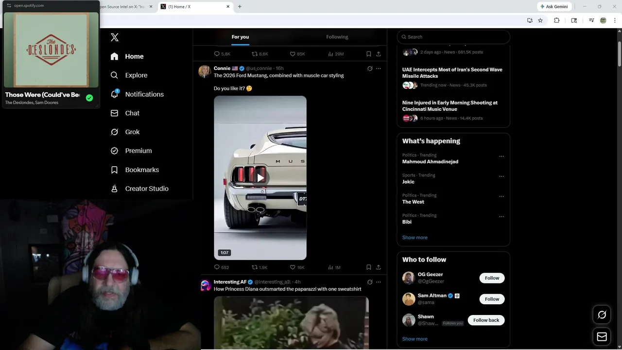This screenshot has height=350, width=622.
Task: Open Connie's profile avatar
Action: coord(205,71)
